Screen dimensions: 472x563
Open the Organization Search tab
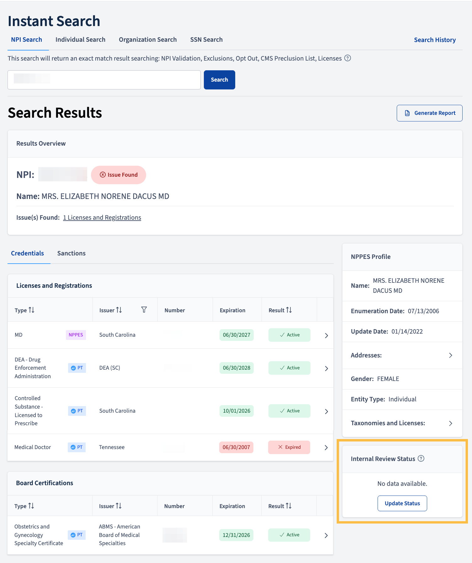coord(148,40)
